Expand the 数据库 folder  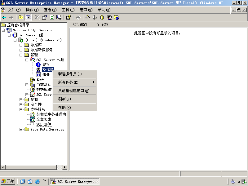point(21,45)
